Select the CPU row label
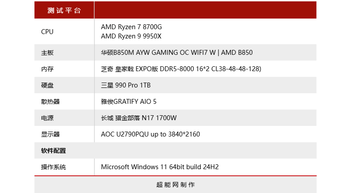This screenshot has width=351, height=193. 47,32
